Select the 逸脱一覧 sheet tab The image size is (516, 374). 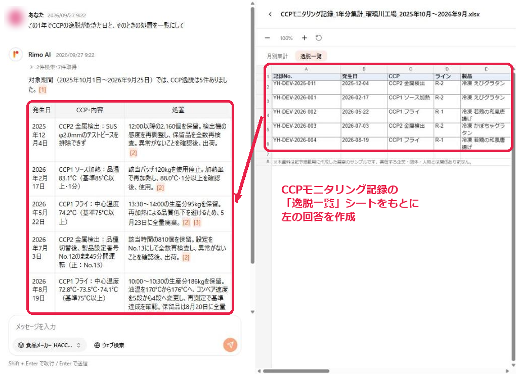coord(311,56)
